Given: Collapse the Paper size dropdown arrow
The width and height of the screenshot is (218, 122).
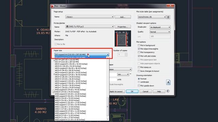Looking at the screenshot, I should coord(108,55).
